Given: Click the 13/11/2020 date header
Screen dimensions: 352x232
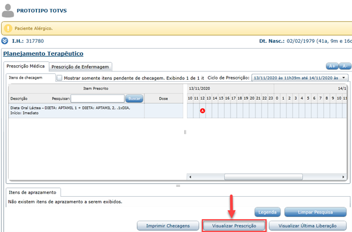Looking at the screenshot, I should [x=199, y=88].
